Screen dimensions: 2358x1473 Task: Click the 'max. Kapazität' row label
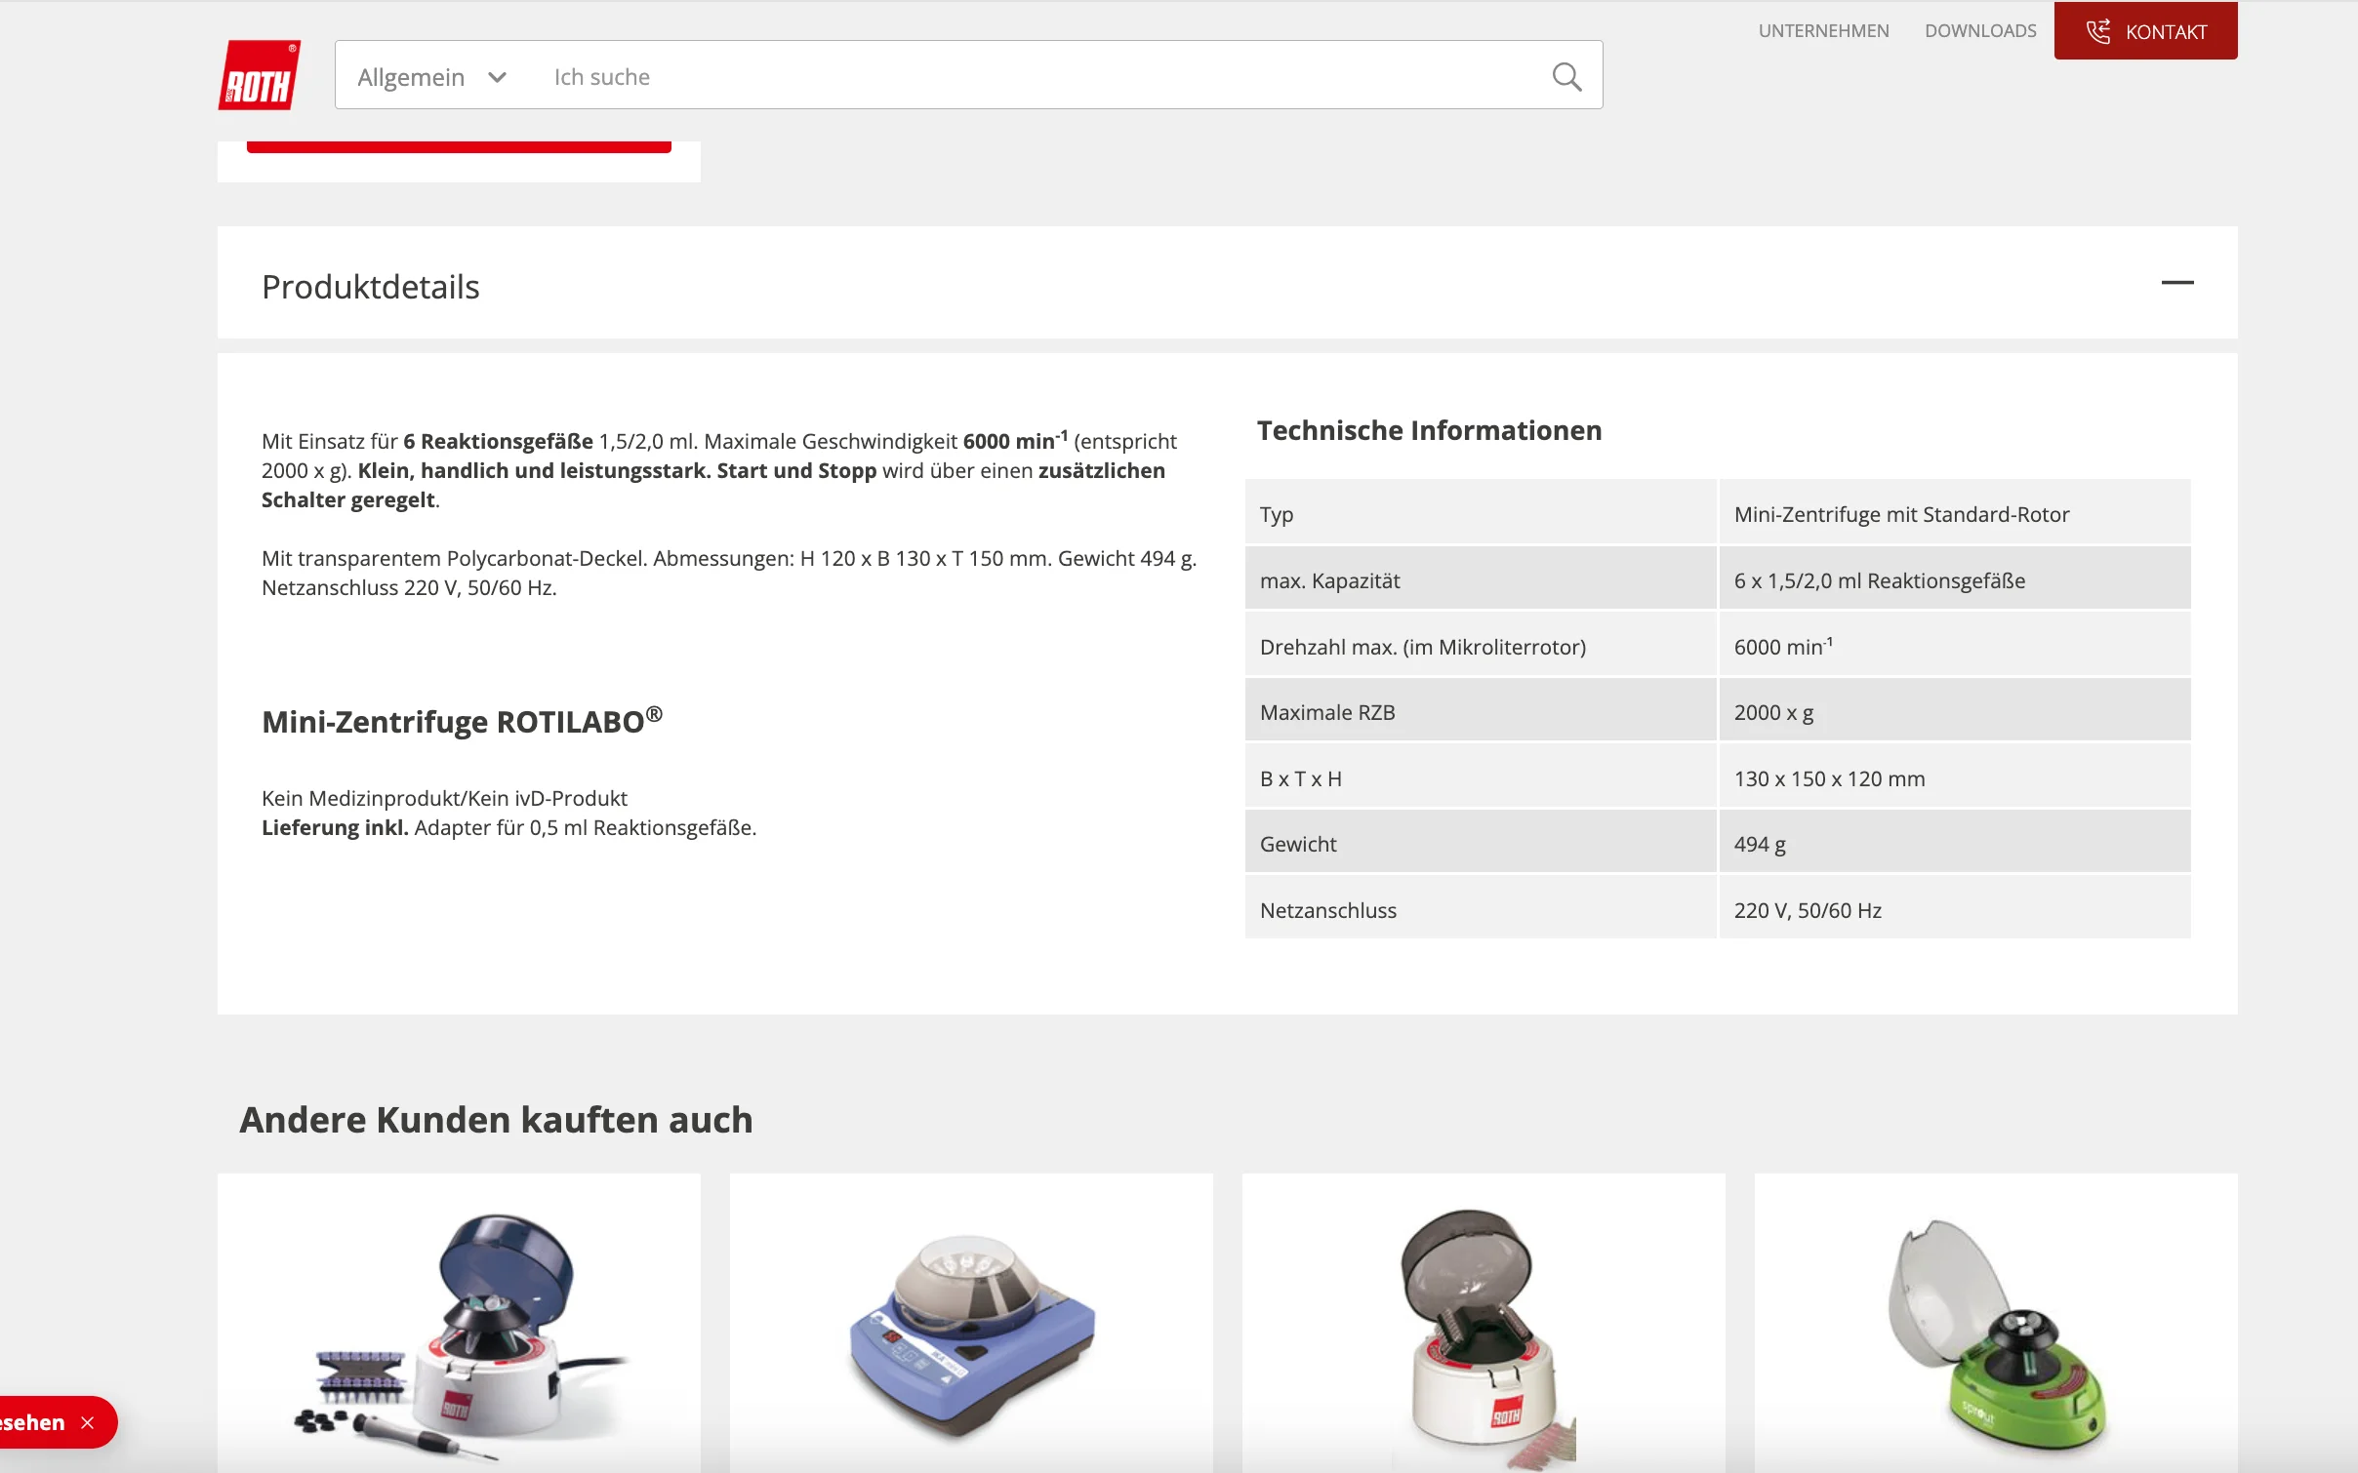1329,580
